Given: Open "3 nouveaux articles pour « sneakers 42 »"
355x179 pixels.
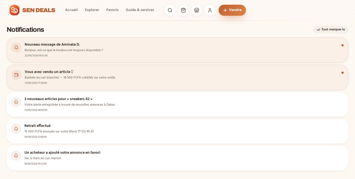Looking at the screenshot, I should click(x=59, y=99).
